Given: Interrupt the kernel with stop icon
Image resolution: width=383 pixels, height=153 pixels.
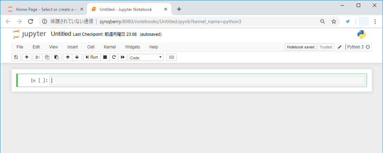Looking at the screenshot, I should [105, 57].
